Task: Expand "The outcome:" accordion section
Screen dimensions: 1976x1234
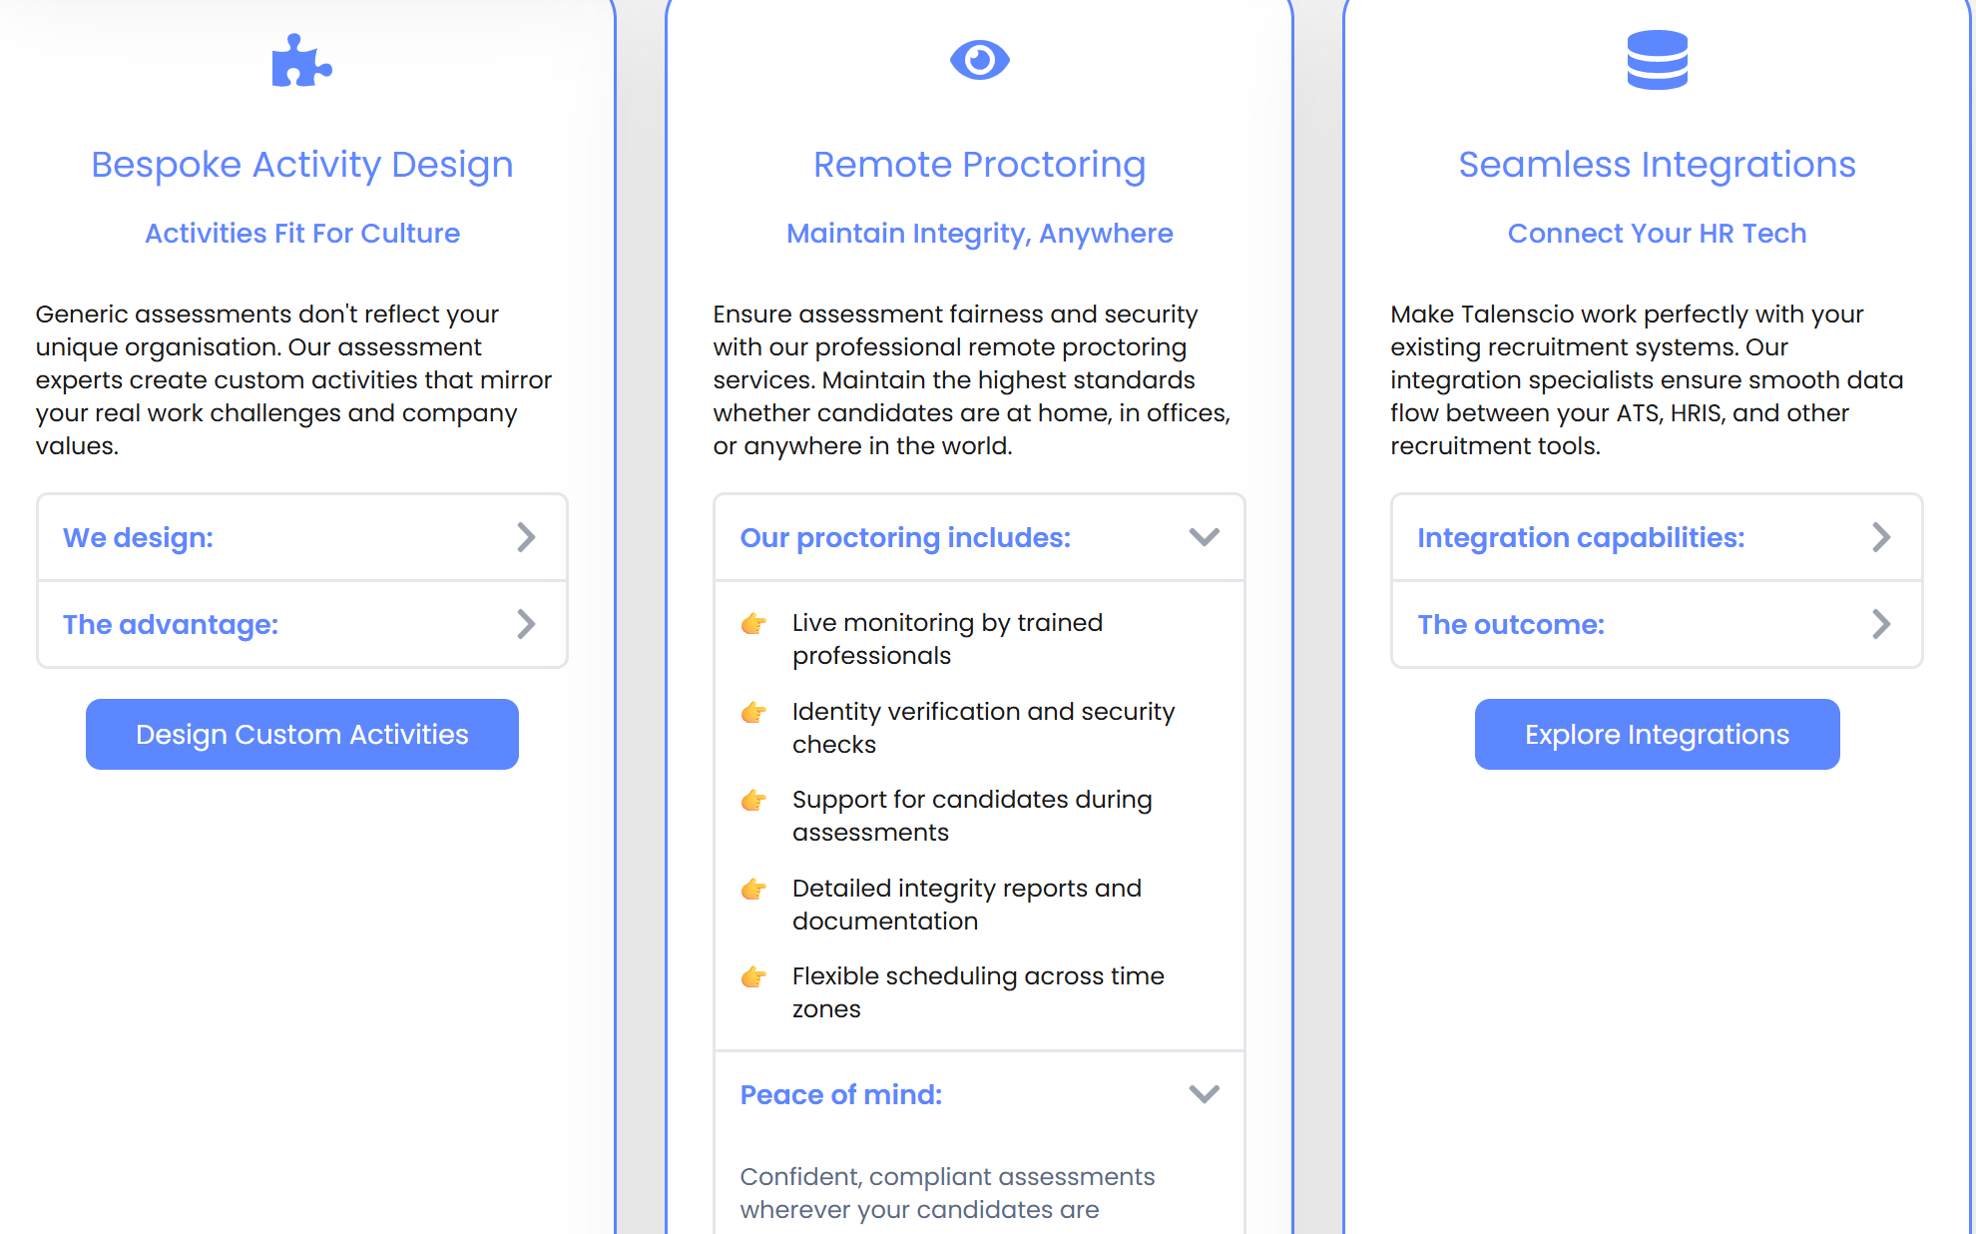Action: [1657, 624]
